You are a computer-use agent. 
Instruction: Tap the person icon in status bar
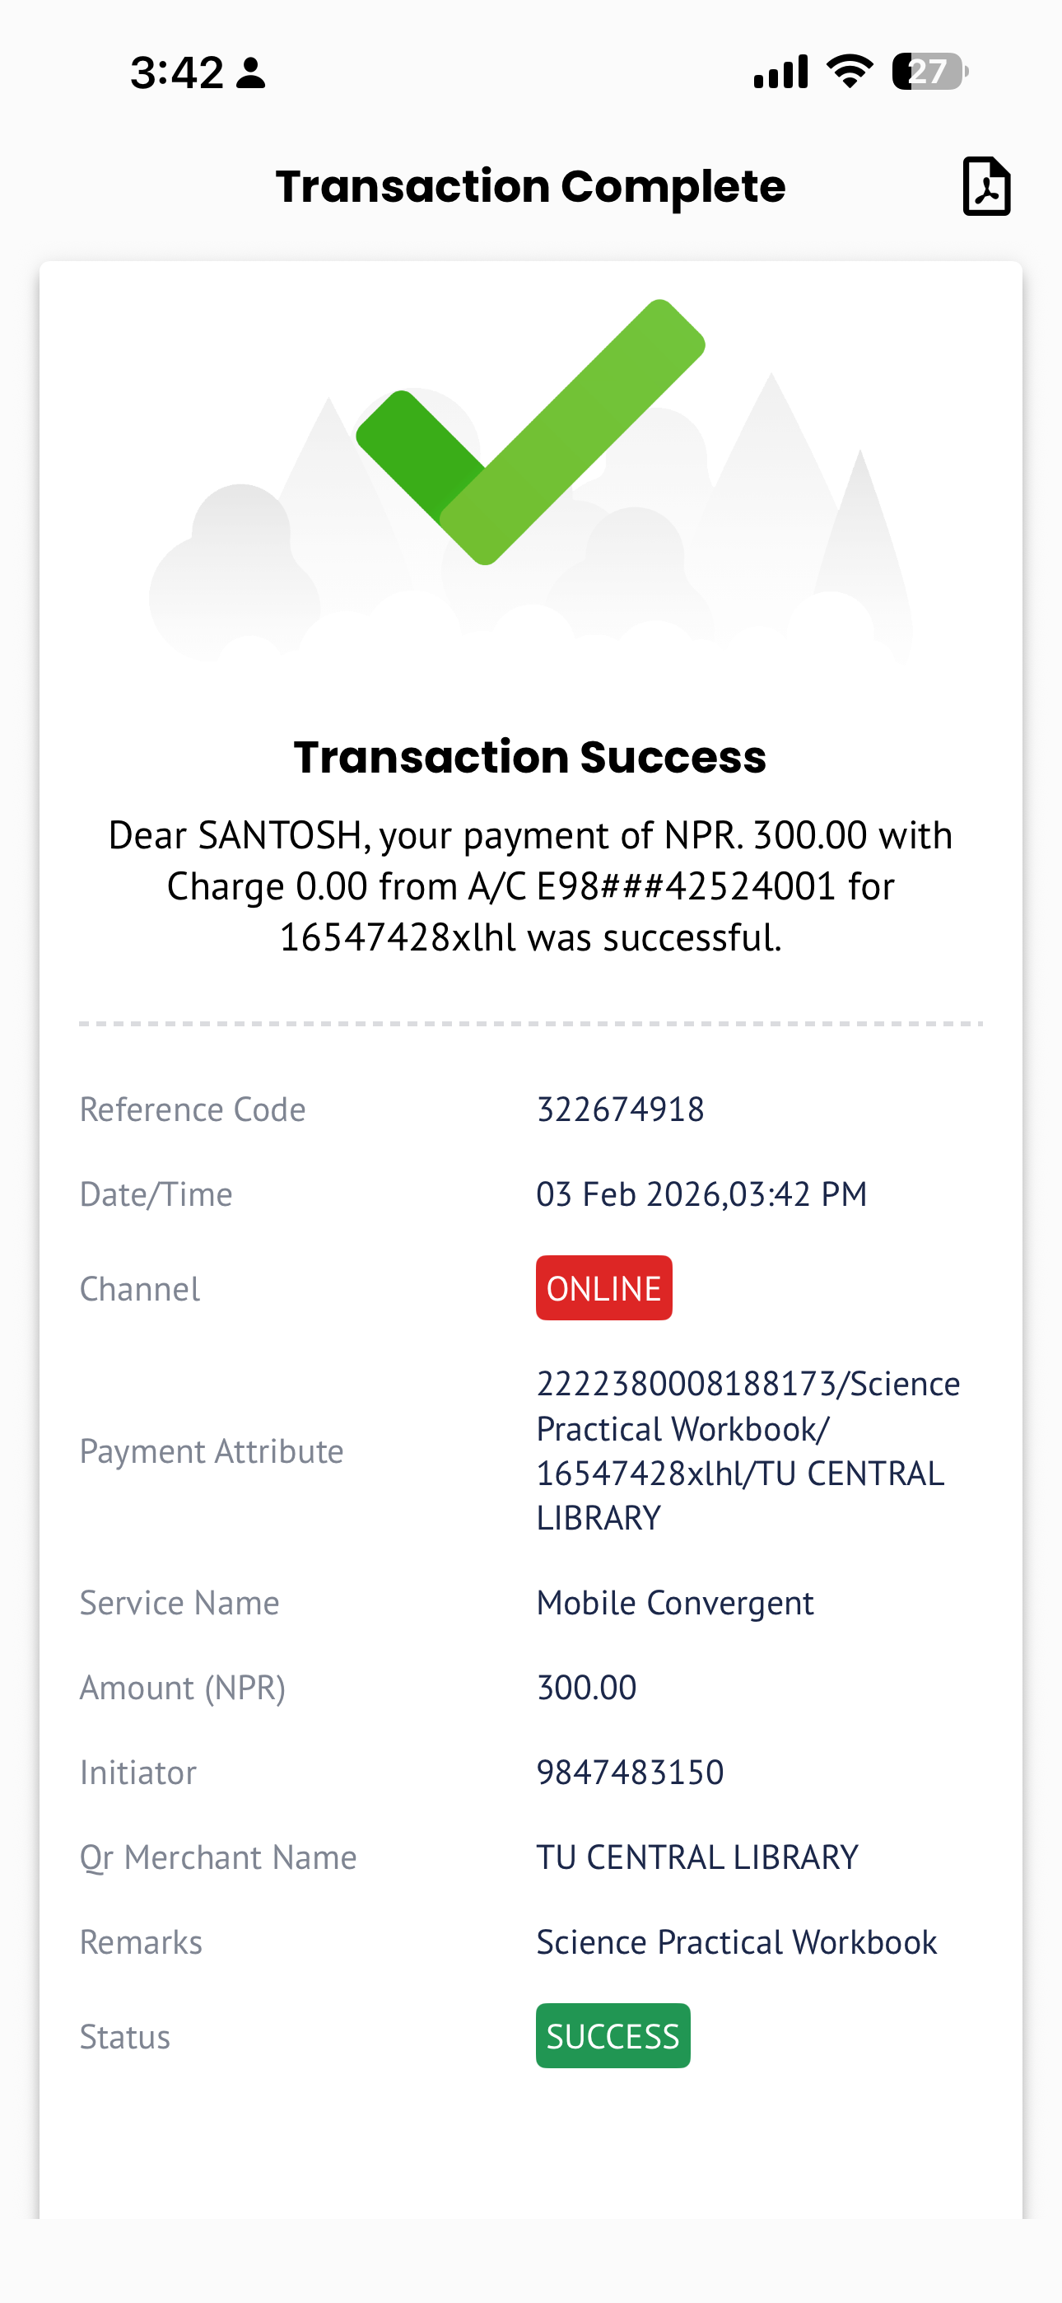point(251,72)
